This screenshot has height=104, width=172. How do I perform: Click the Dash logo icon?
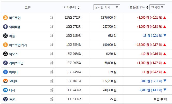point(5,90)
